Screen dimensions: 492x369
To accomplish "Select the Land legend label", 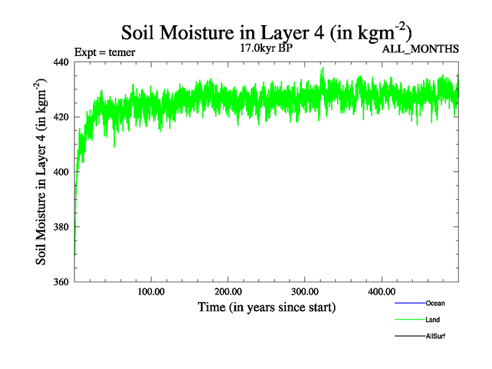I will tap(432, 320).
